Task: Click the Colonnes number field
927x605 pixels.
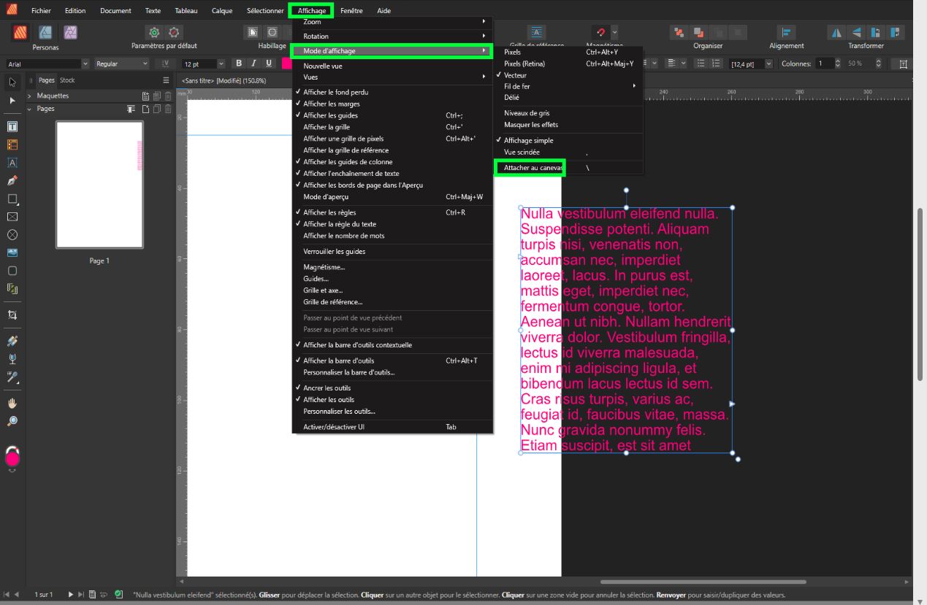Action: [824, 63]
